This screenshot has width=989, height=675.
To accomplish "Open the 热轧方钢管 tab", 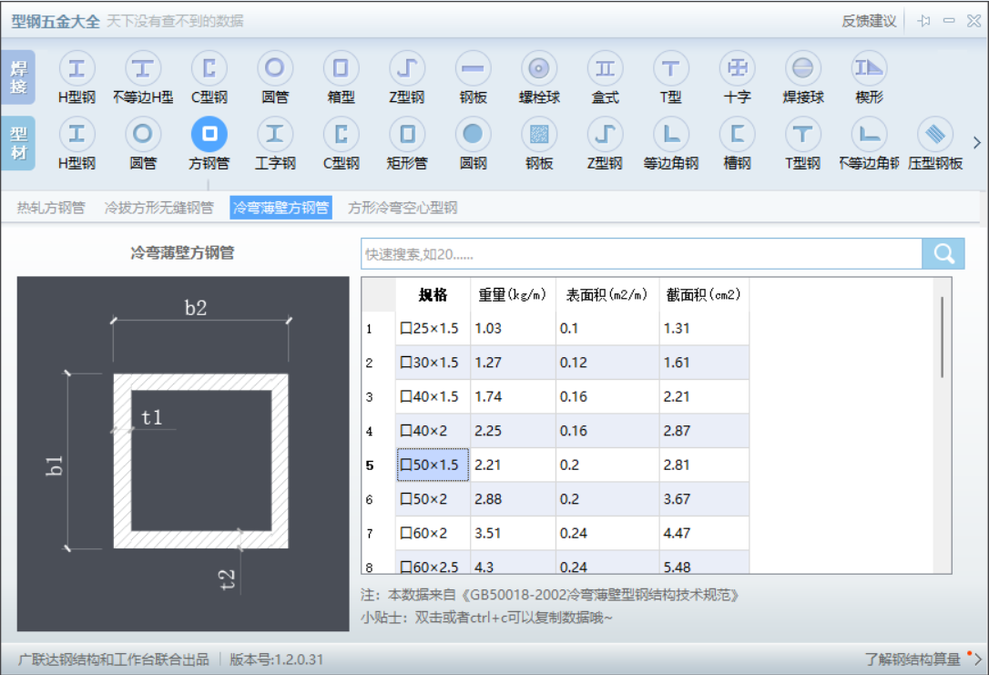I will point(51,208).
